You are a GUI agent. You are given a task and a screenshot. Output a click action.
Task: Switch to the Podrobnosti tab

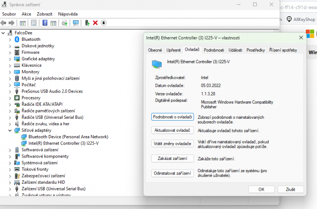[x=214, y=50]
